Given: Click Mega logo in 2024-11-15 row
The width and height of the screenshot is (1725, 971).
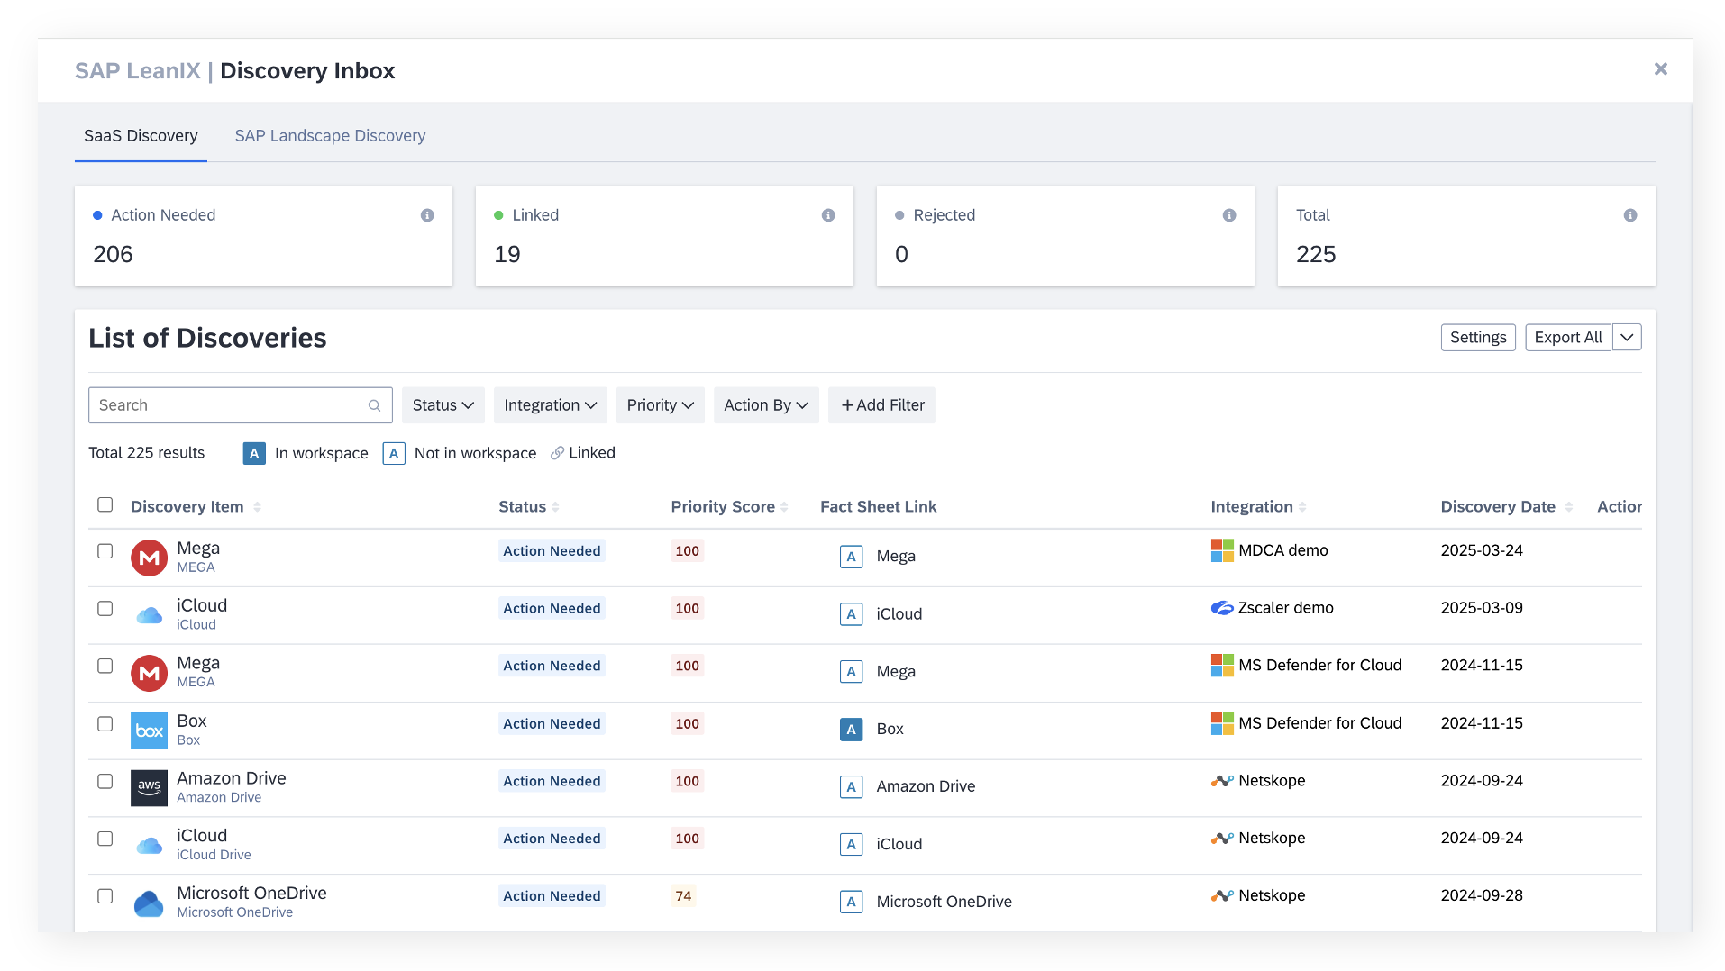Looking at the screenshot, I should (149, 673).
